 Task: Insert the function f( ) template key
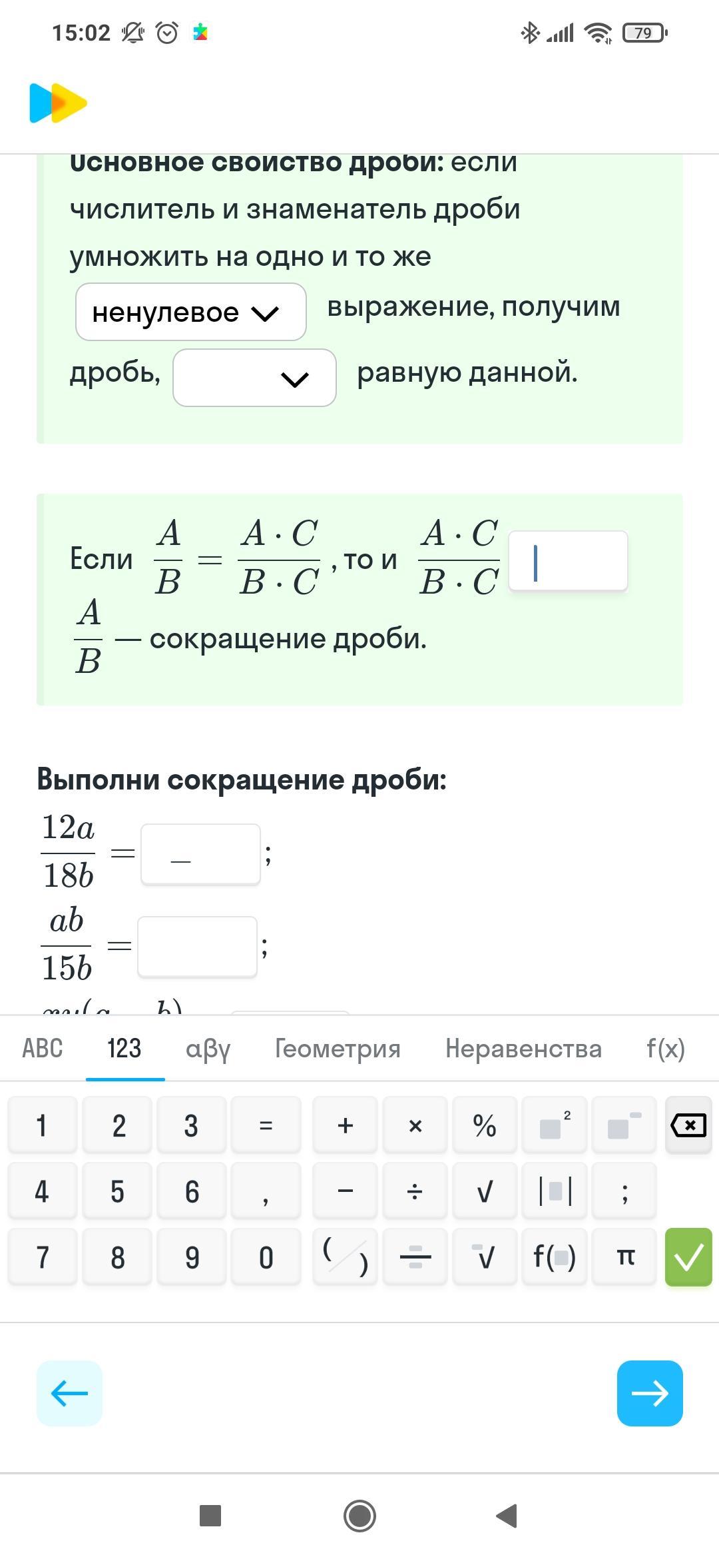555,1257
